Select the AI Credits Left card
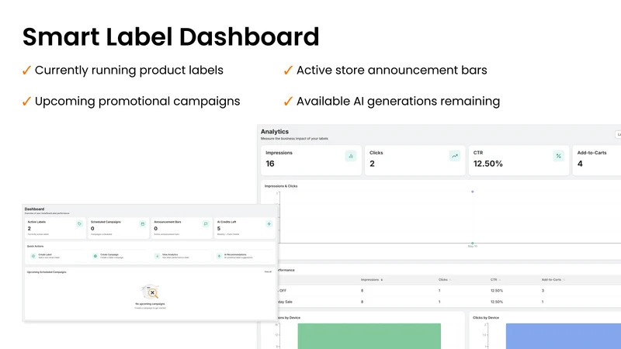621x349 pixels. pos(245,228)
